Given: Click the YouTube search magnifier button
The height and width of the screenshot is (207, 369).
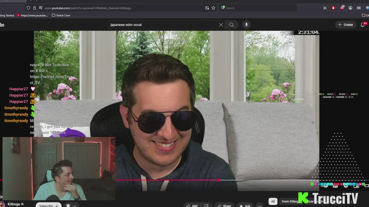Looking at the screenshot, I should tap(231, 25).
